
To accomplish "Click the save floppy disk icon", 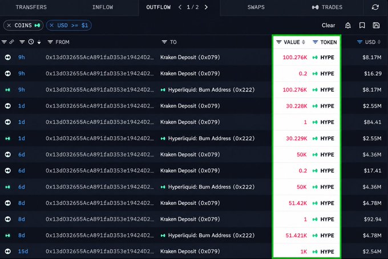I will click(x=376, y=26).
